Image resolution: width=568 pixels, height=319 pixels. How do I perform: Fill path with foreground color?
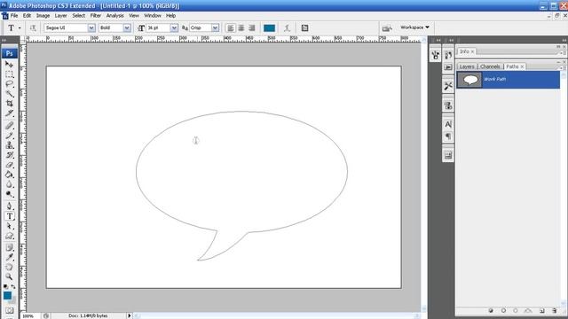coord(491,311)
